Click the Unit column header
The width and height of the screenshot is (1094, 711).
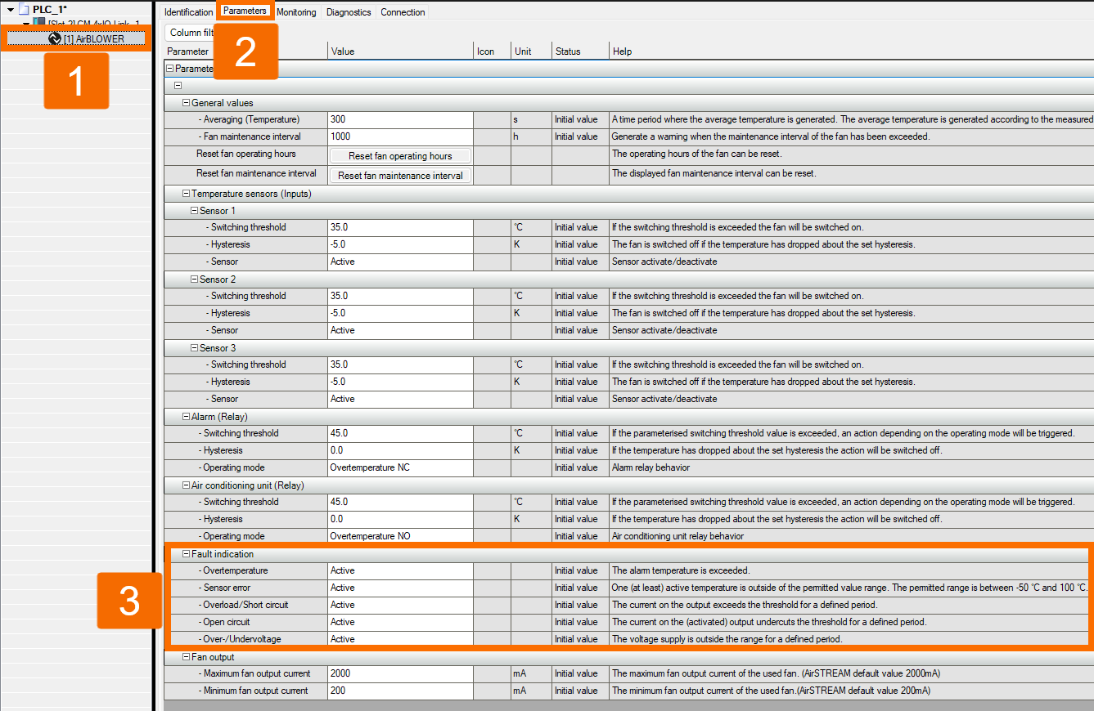tap(531, 51)
